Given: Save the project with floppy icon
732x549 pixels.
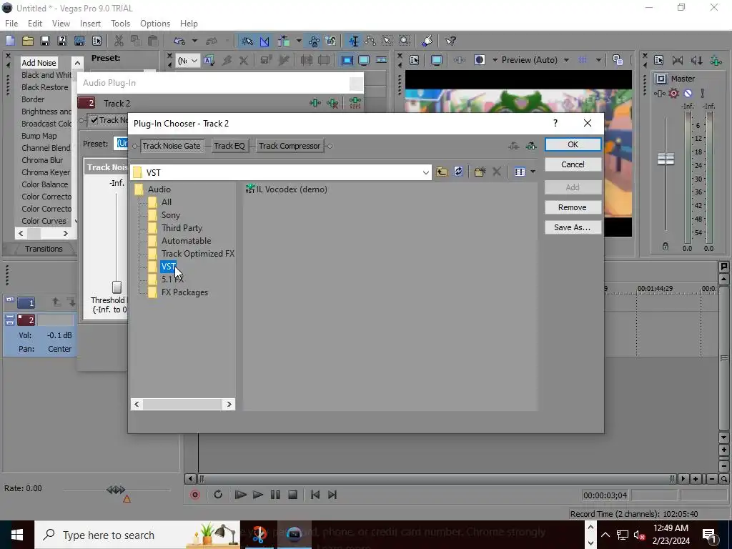Looking at the screenshot, I should click(x=45, y=41).
